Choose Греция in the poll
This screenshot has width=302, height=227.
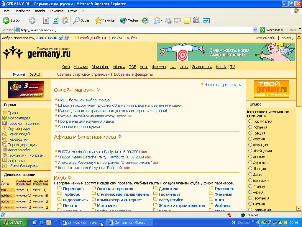point(250,133)
